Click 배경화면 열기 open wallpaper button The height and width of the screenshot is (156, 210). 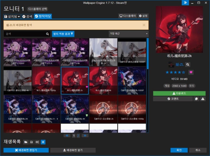(73, 150)
